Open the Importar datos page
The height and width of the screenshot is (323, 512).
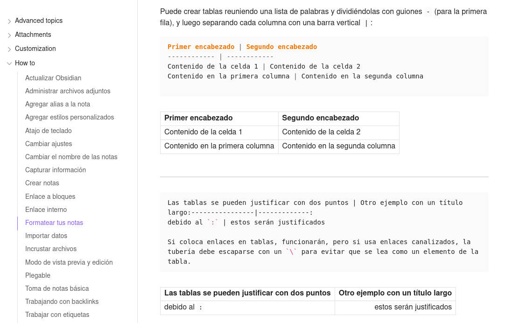(x=46, y=236)
